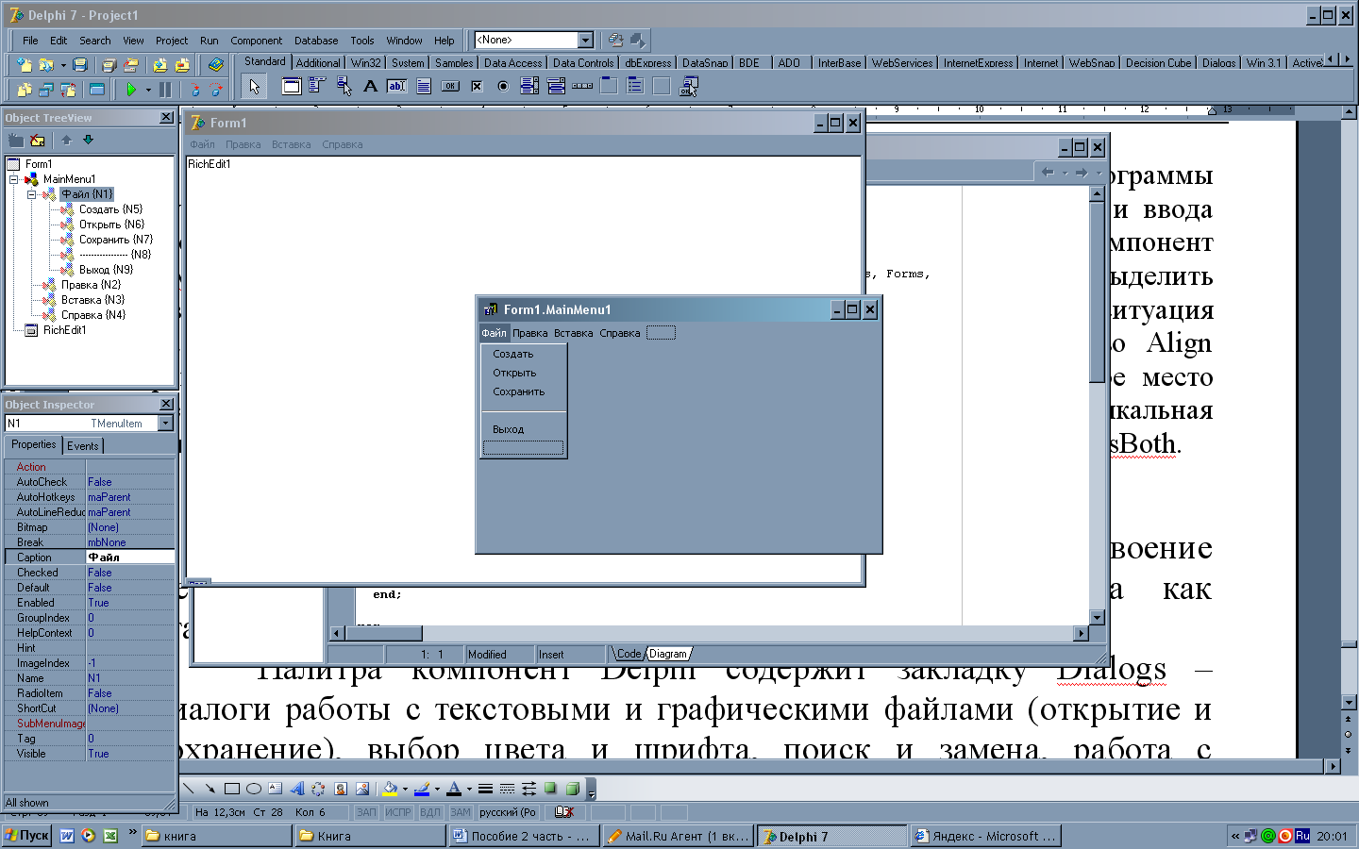Image resolution: width=1359 pixels, height=849 pixels.
Task: Click the Trace Into debug icon
Action: coord(195,90)
